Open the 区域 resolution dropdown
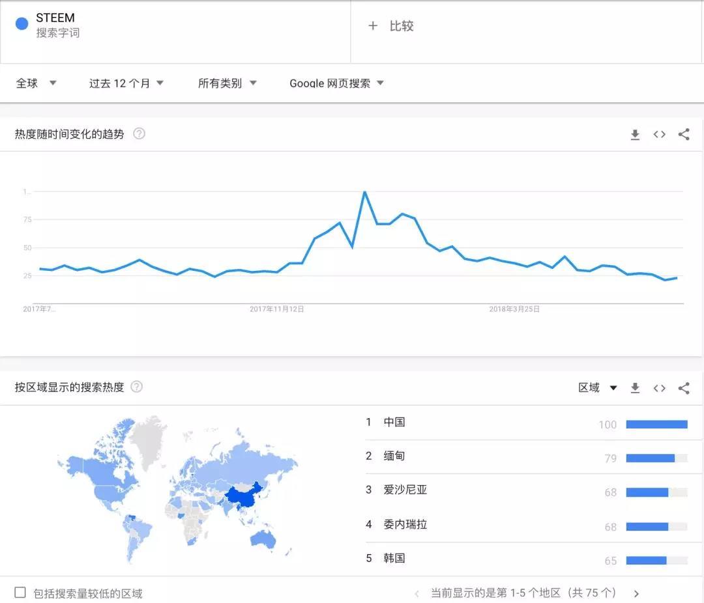The width and height of the screenshot is (704, 603). (598, 387)
